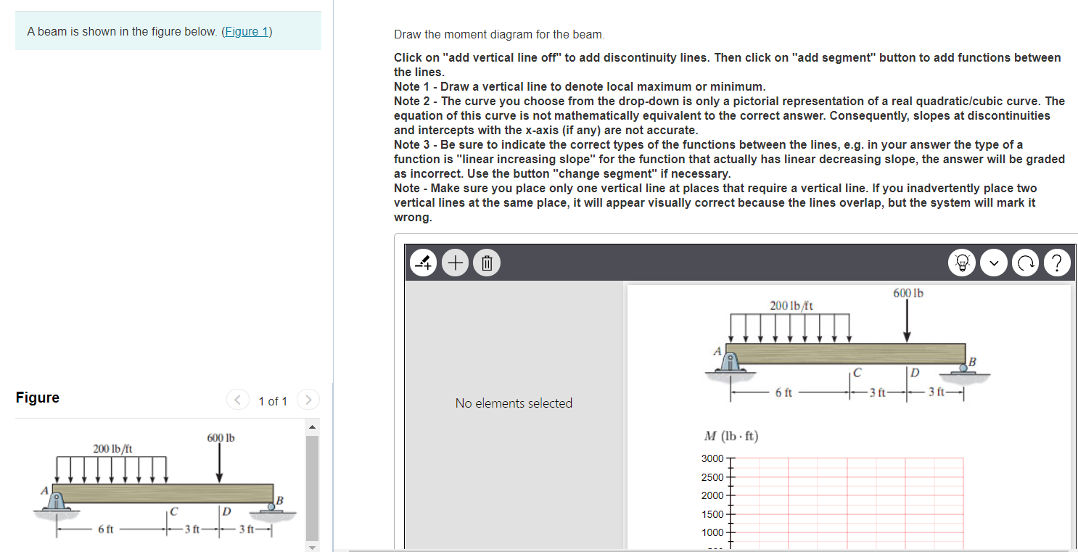Click the '1 of 1' figure counter
The image size is (1078, 552).
point(273,401)
